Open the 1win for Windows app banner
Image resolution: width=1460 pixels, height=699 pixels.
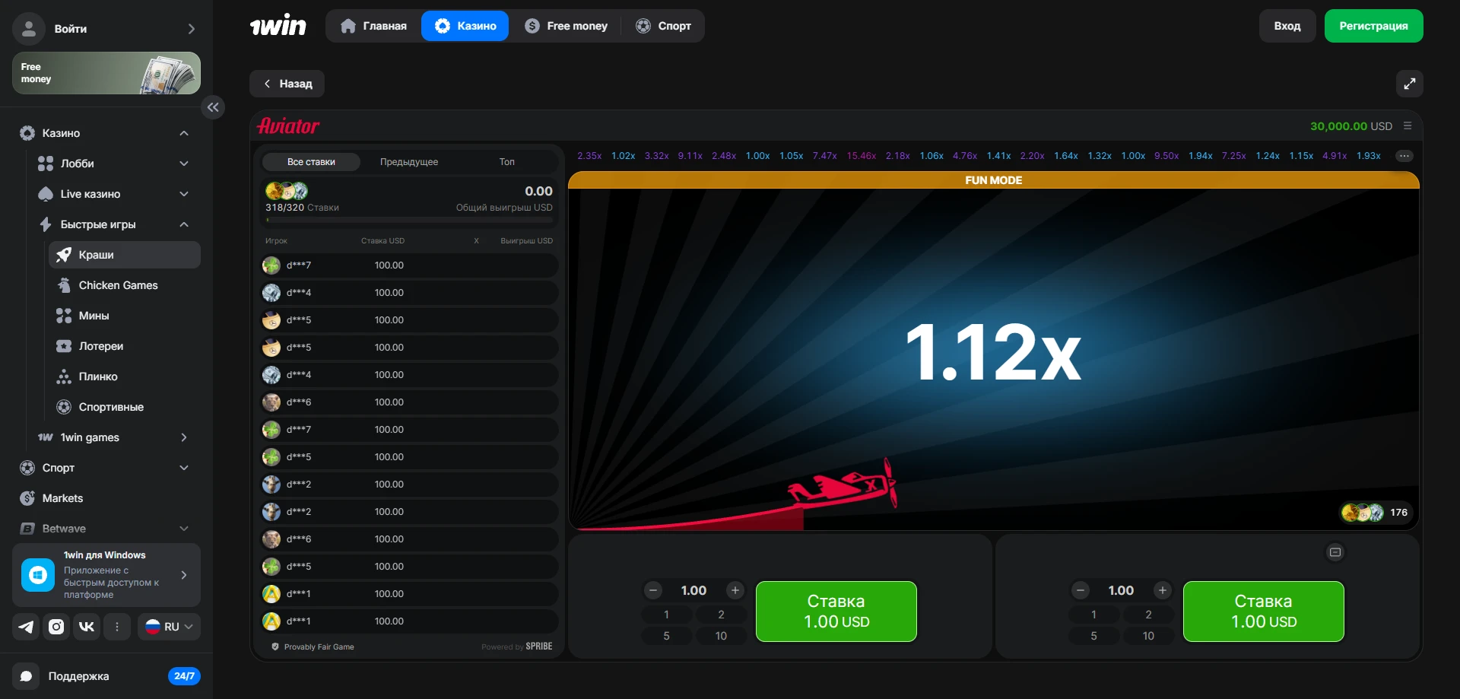(106, 575)
